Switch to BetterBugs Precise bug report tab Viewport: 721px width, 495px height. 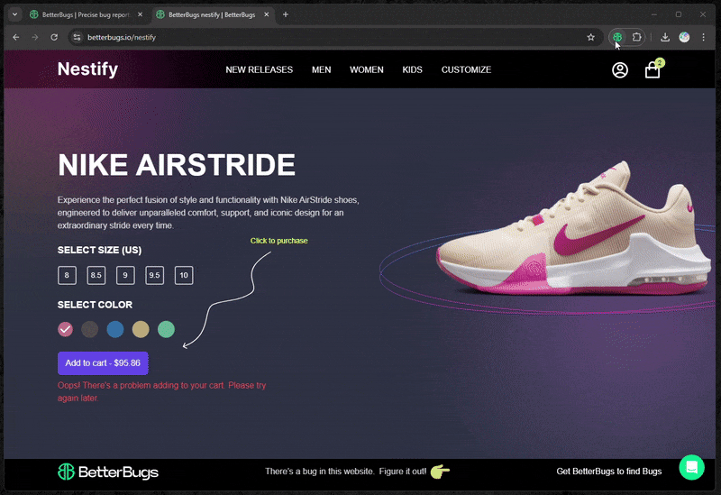pos(86,14)
